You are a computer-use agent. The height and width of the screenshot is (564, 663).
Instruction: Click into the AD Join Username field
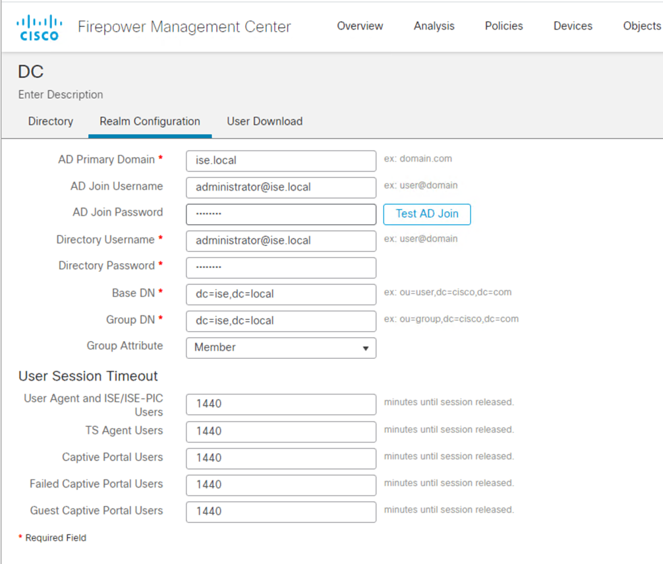tap(281, 187)
